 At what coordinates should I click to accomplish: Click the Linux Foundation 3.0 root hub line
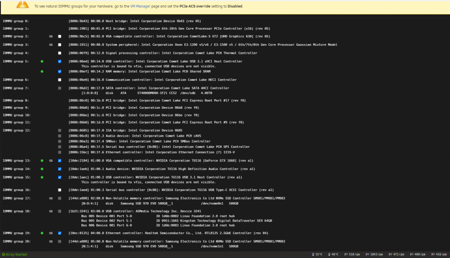(158, 225)
